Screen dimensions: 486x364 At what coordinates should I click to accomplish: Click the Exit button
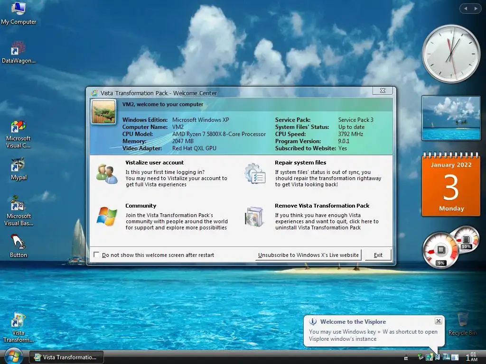(x=378, y=255)
